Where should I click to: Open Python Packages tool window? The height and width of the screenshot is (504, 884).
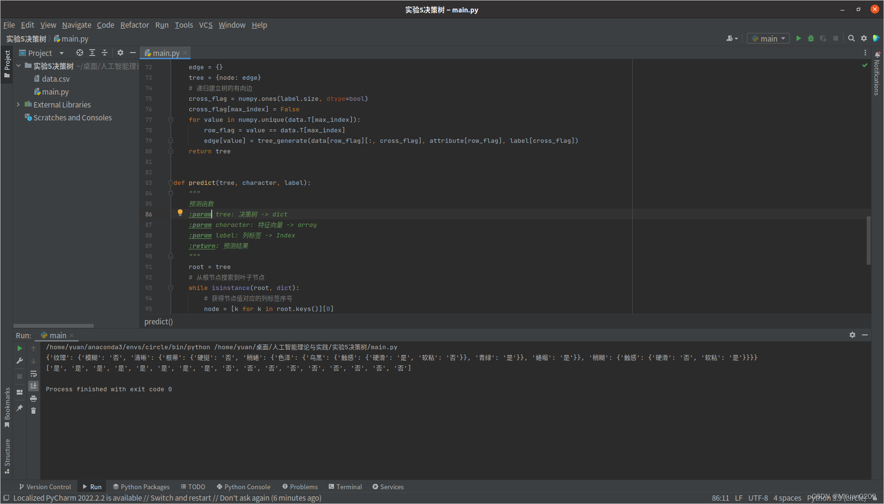coord(141,487)
